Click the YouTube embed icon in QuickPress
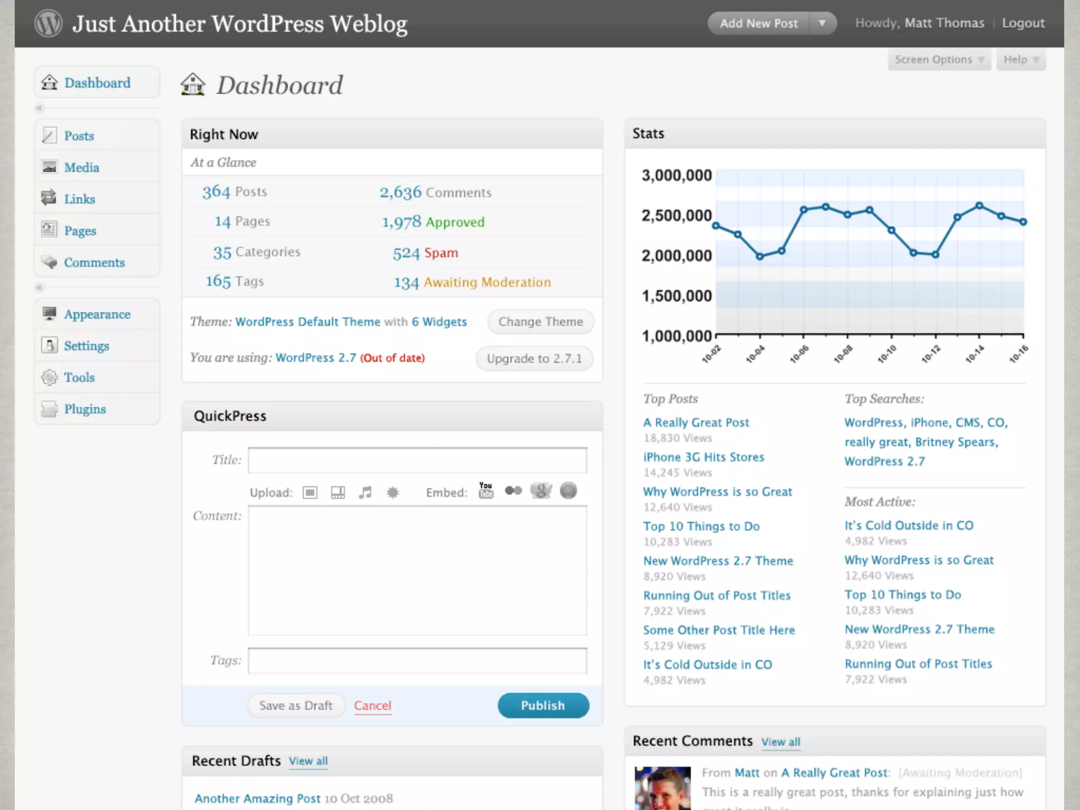The height and width of the screenshot is (810, 1080). [486, 490]
